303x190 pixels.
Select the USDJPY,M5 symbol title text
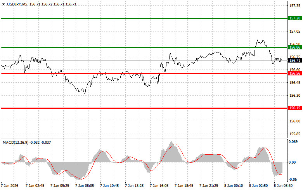click(17, 4)
